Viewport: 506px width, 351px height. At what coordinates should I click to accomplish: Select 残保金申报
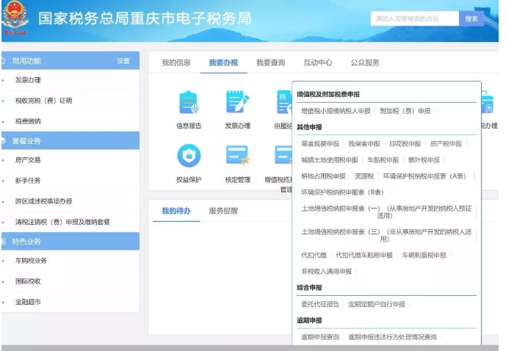(x=364, y=144)
